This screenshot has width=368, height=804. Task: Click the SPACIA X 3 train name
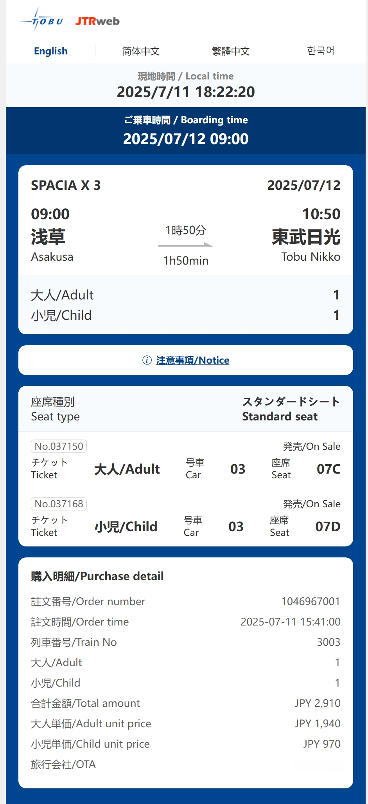click(x=66, y=185)
